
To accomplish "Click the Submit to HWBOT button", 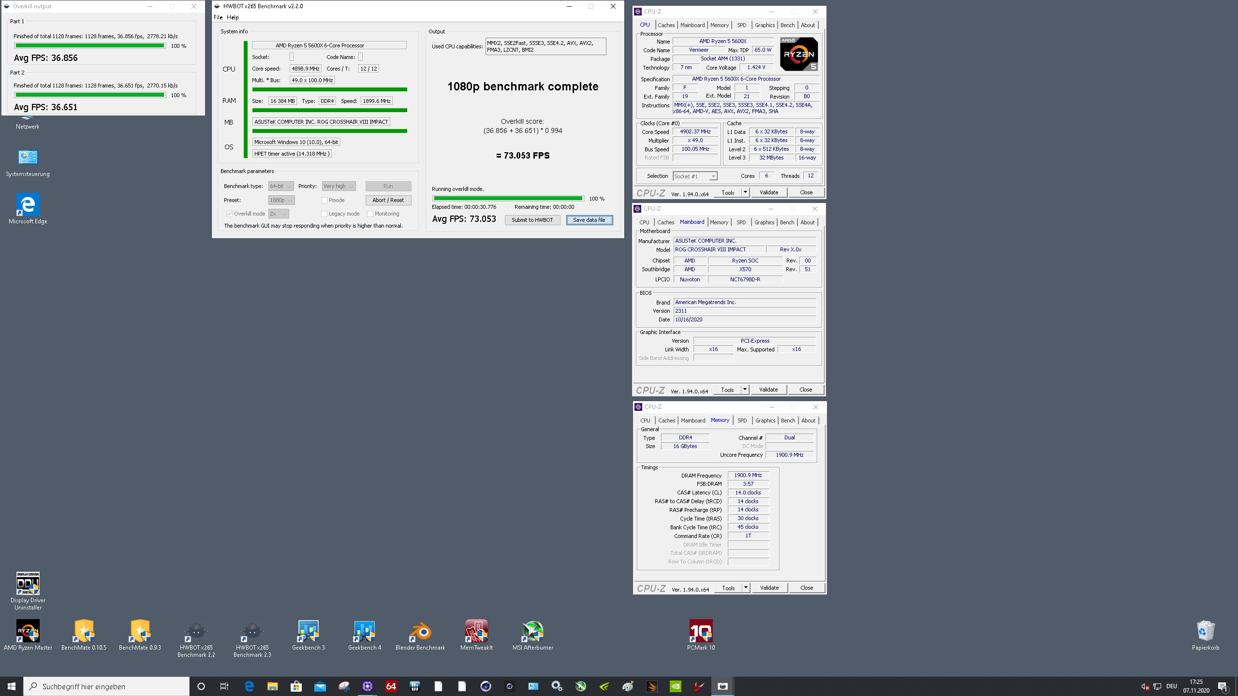I will click(532, 220).
